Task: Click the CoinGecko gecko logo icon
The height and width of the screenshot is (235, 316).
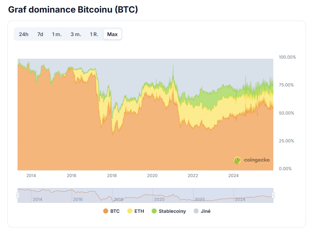Action: coord(237,161)
